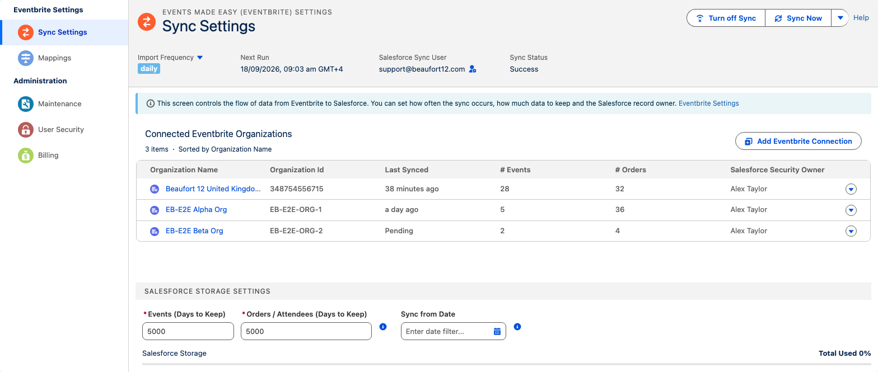Click the '38 minutes ago' cell
The width and height of the screenshot is (878, 372).
pyautogui.click(x=412, y=189)
